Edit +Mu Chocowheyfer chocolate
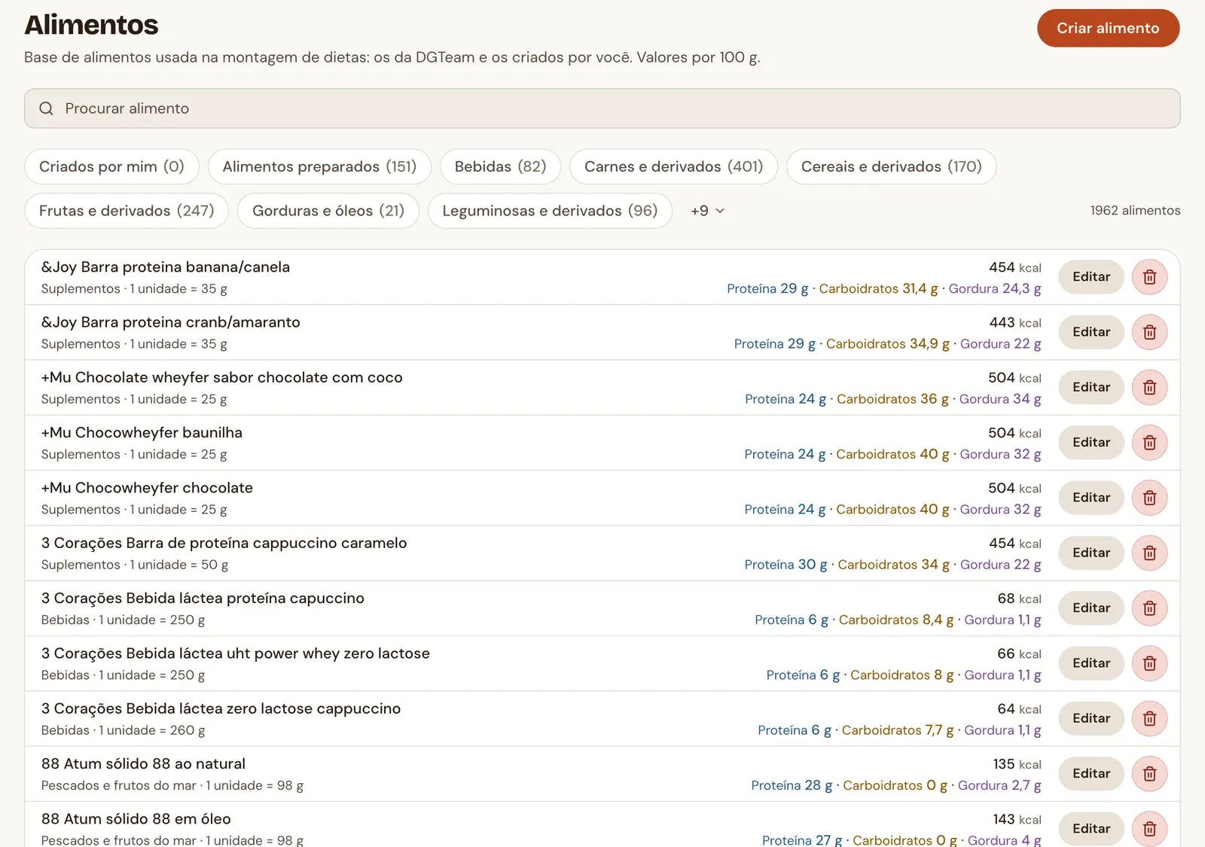The height and width of the screenshot is (847, 1205). pyautogui.click(x=1091, y=498)
